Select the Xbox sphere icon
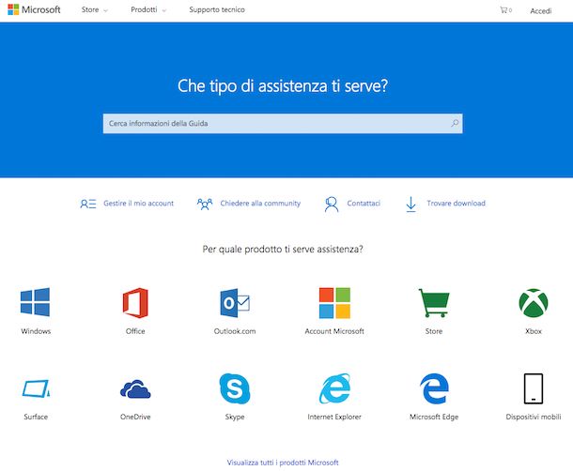Viewport: 573px width, 471px height. pyautogui.click(x=534, y=303)
